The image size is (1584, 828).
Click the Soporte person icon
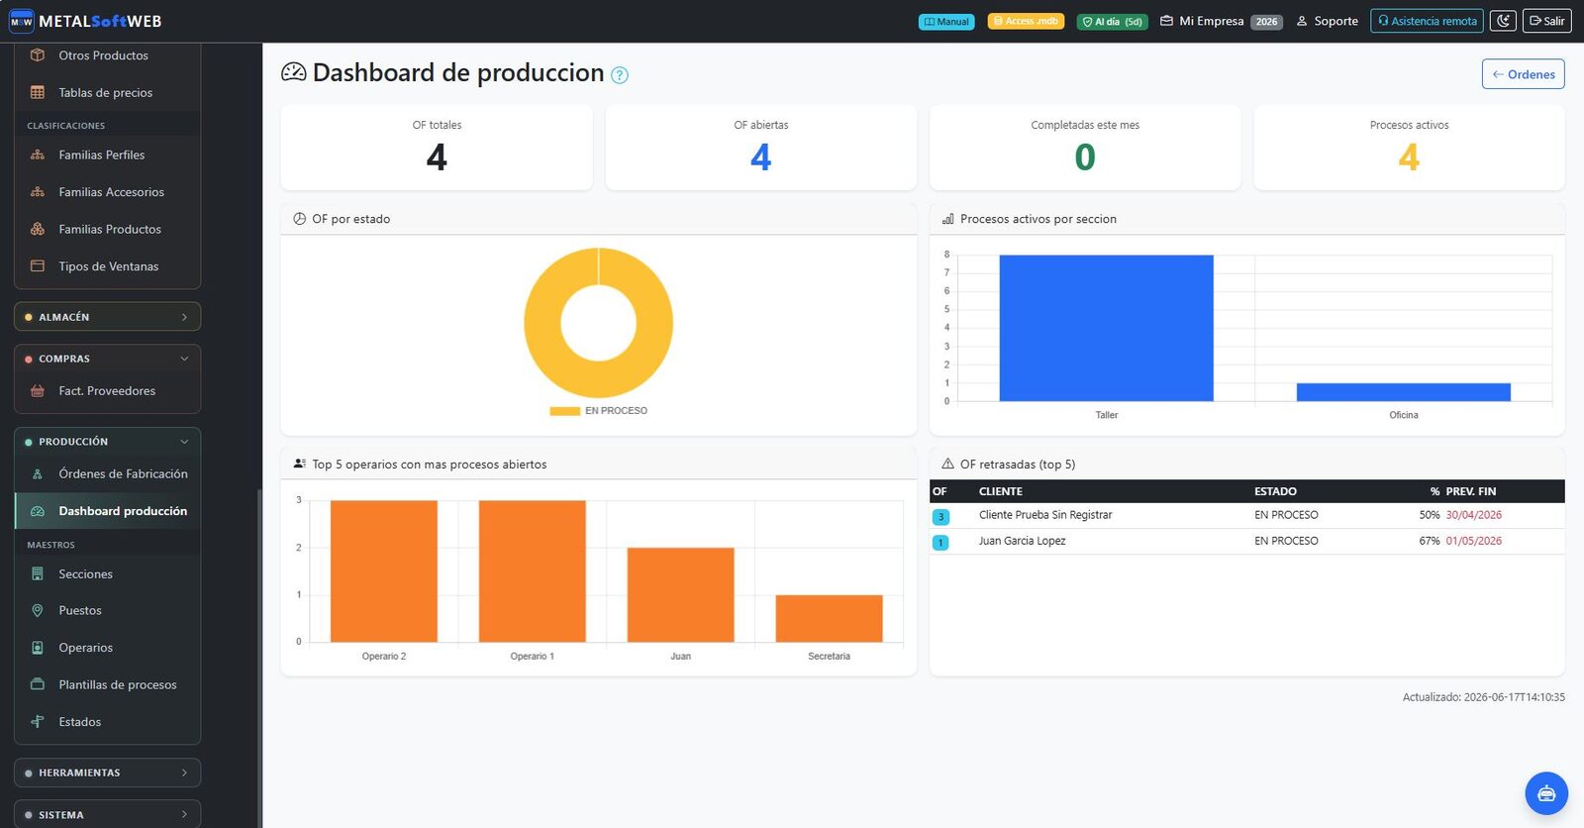(x=1302, y=21)
